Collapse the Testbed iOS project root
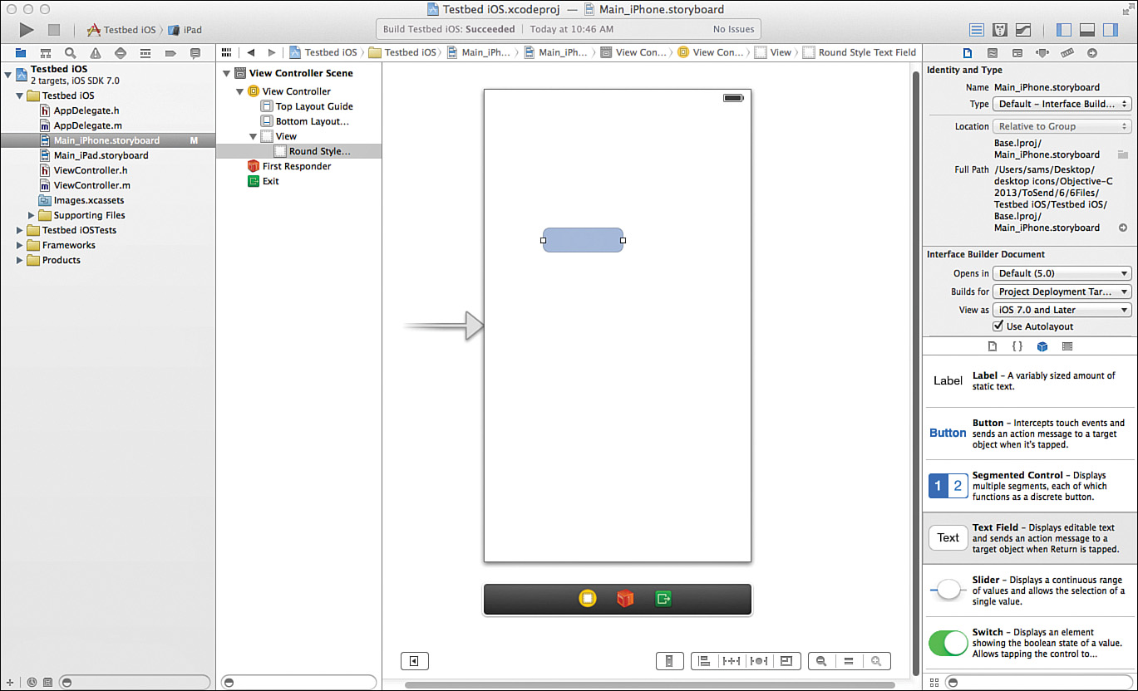1138x691 pixels. [8, 75]
